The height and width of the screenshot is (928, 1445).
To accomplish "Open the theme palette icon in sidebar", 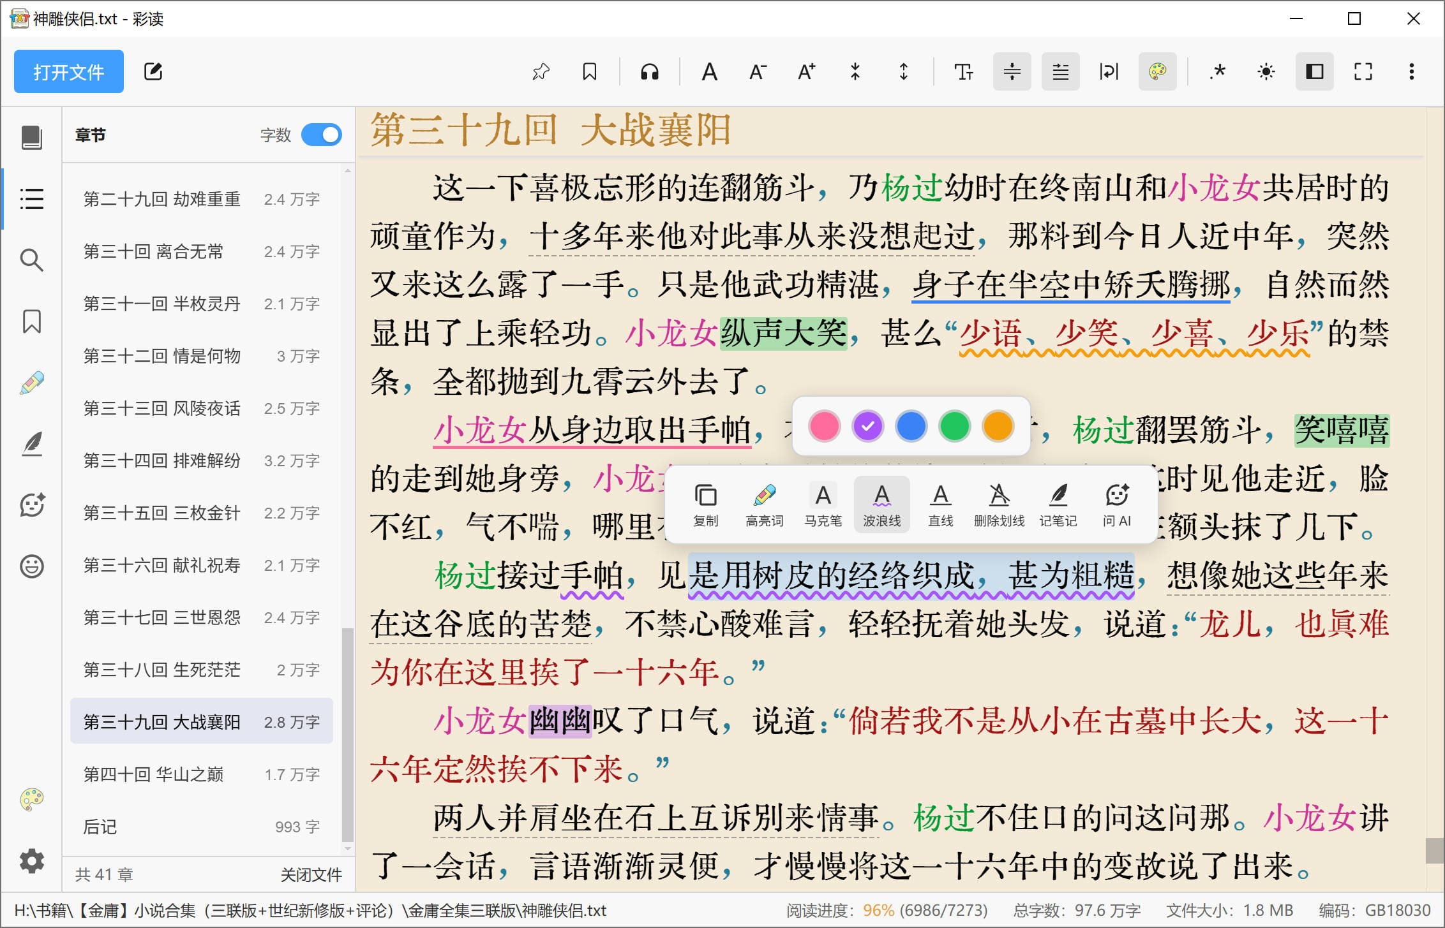I will click(x=32, y=800).
